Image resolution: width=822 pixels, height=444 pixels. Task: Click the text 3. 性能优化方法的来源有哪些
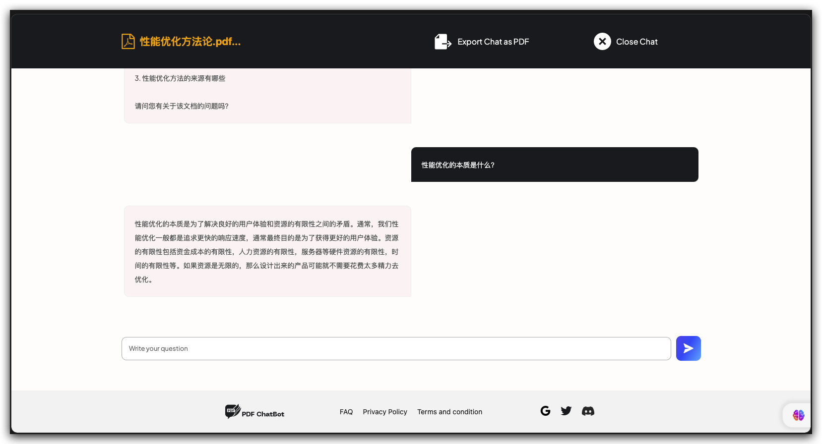point(180,78)
